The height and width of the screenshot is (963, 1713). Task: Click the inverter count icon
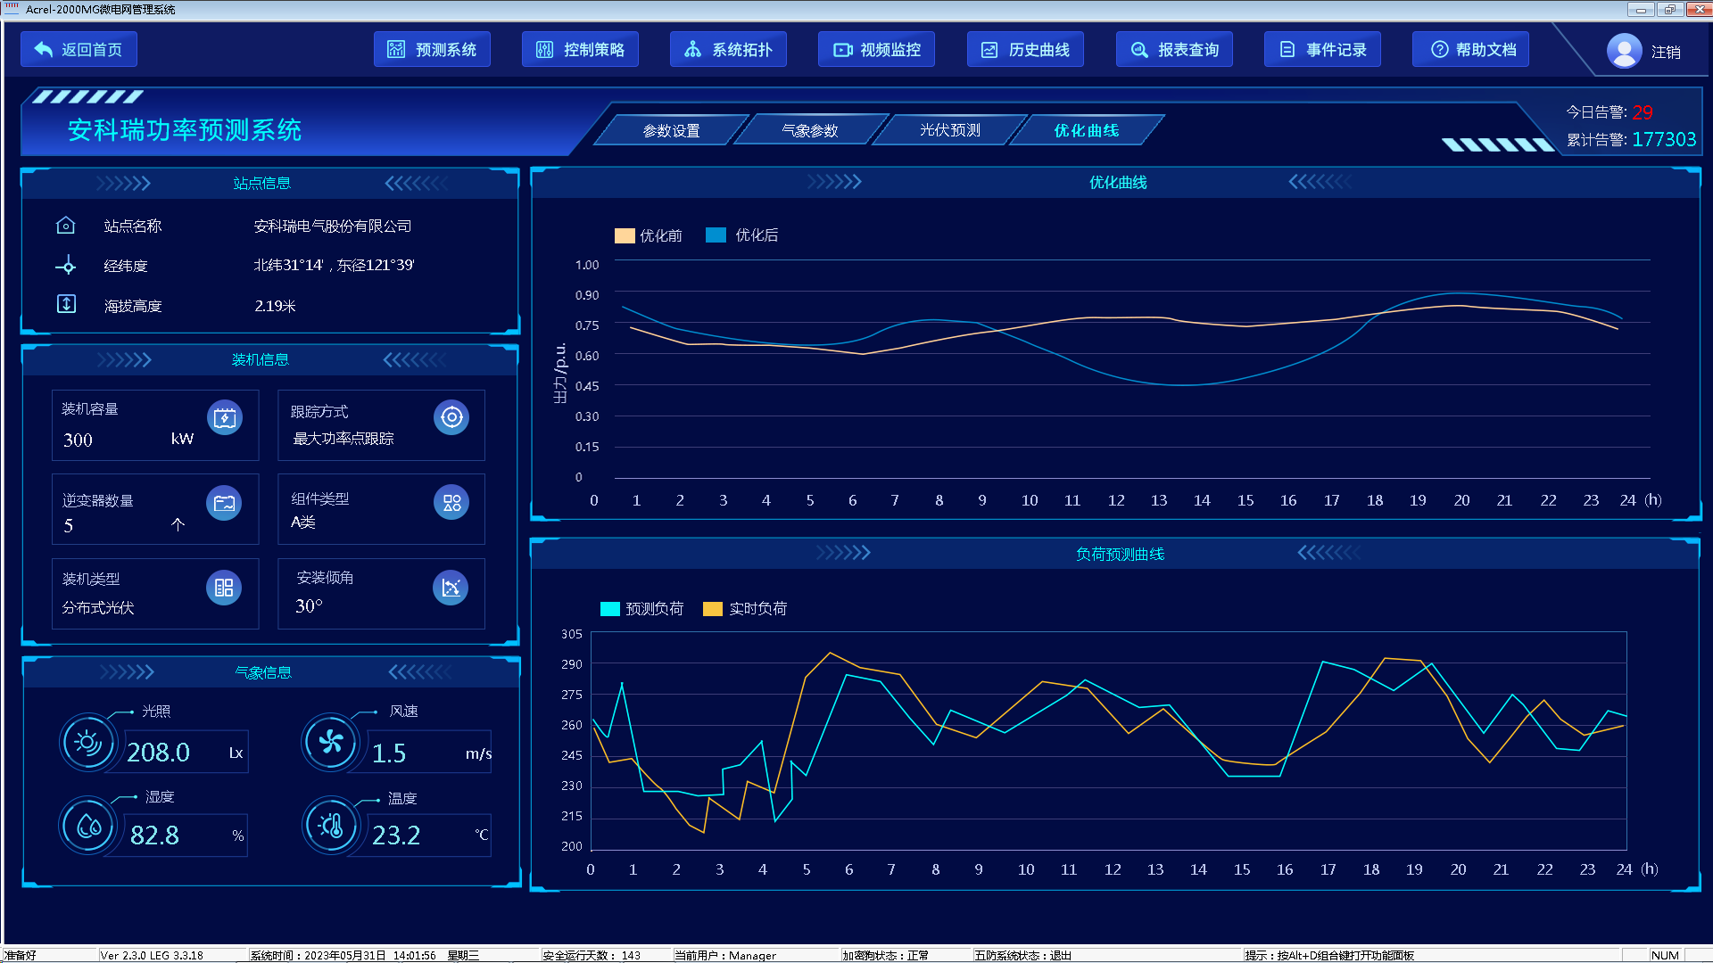pyautogui.click(x=224, y=503)
